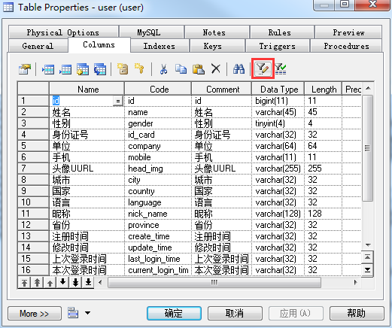Screen dimensions: 392x328
Task: Open the Preview tab
Action: coord(348,32)
